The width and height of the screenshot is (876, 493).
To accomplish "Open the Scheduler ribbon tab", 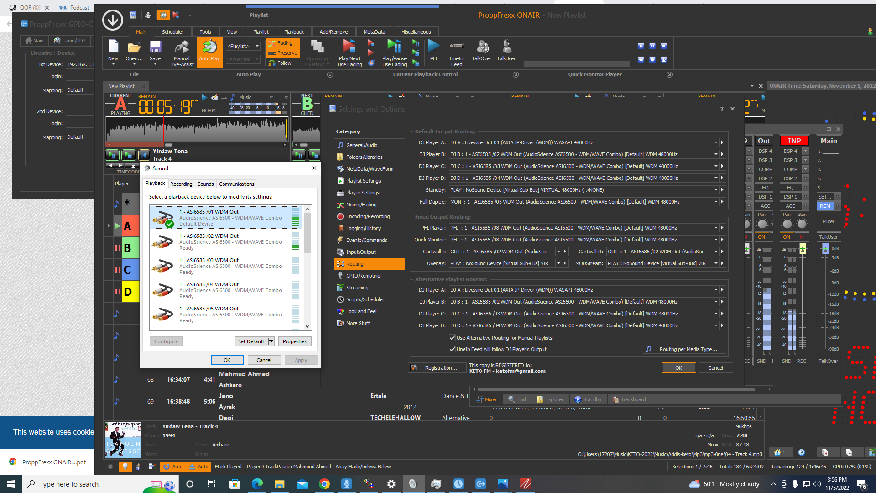I will [172, 32].
